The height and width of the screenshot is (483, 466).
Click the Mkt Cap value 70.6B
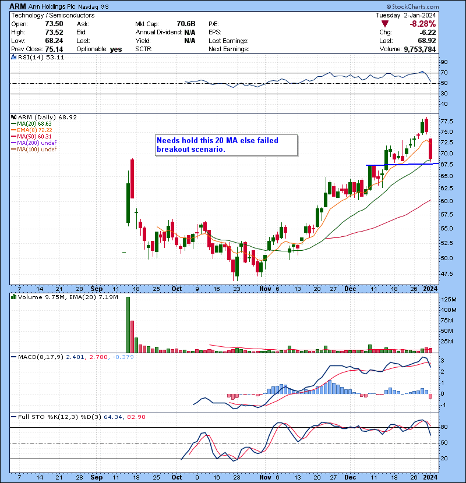186,24
